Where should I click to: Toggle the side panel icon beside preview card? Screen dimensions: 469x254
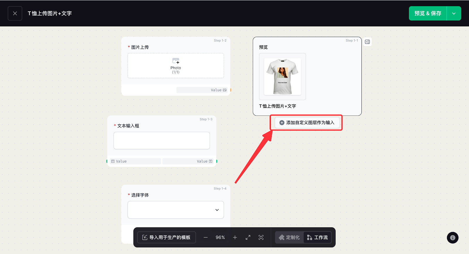(367, 42)
